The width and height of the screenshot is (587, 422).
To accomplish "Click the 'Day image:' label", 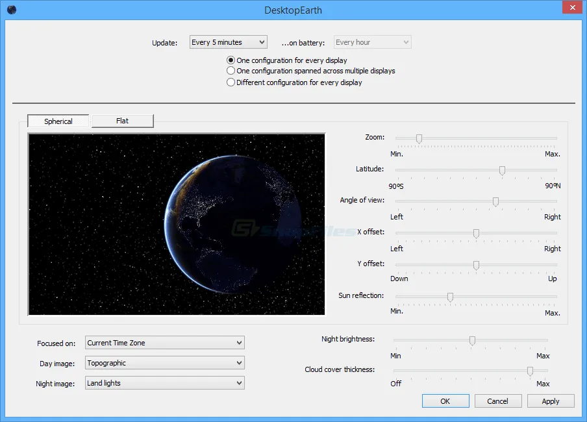I will coord(57,364).
